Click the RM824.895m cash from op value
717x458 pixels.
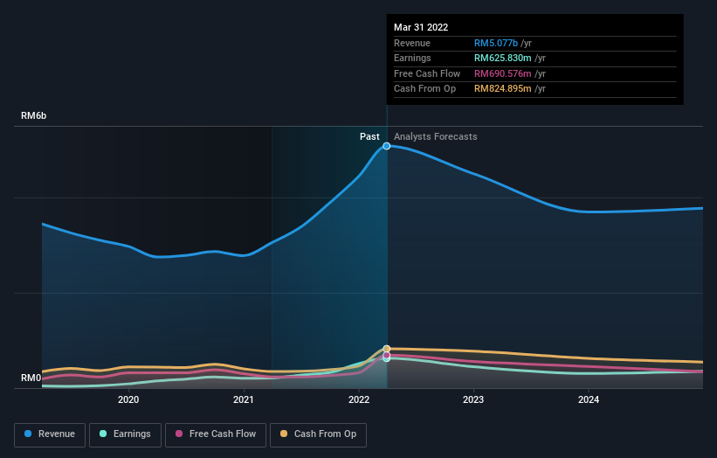point(502,89)
